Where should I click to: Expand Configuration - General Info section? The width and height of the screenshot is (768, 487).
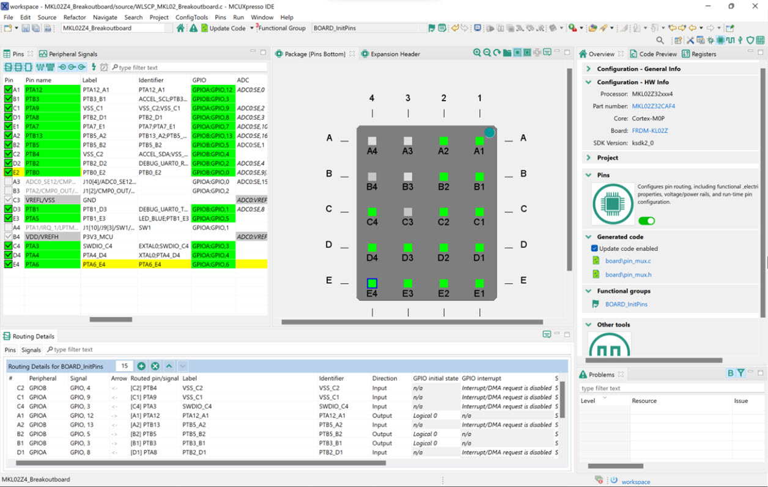tap(588, 69)
